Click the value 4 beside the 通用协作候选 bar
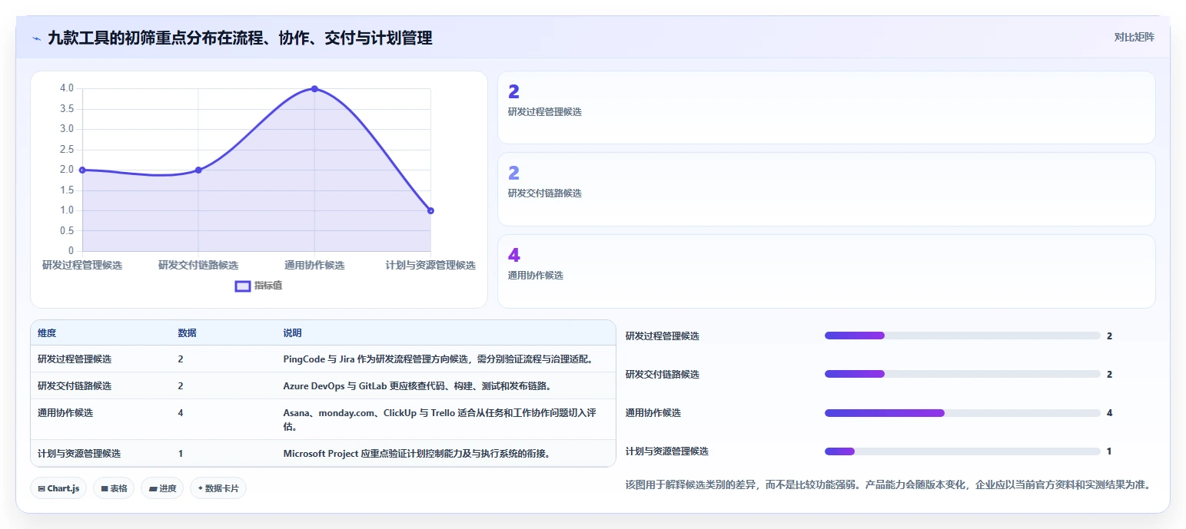1186x529 pixels. pyautogui.click(x=1109, y=413)
